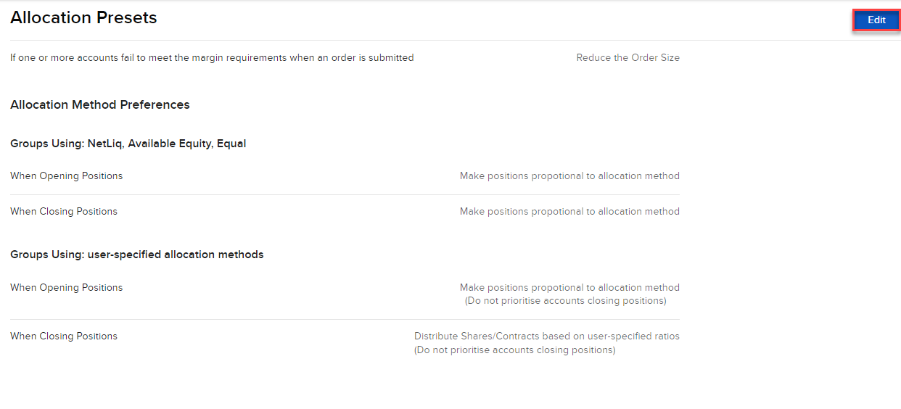
Task: Select NetLiq group's closing positions proportional value
Action: [569, 212]
